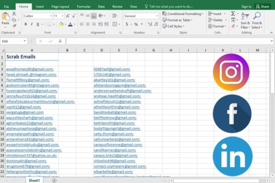275x183 pixels.
Task: Collapse the ribbon with the chevron
Action: click(x=271, y=32)
